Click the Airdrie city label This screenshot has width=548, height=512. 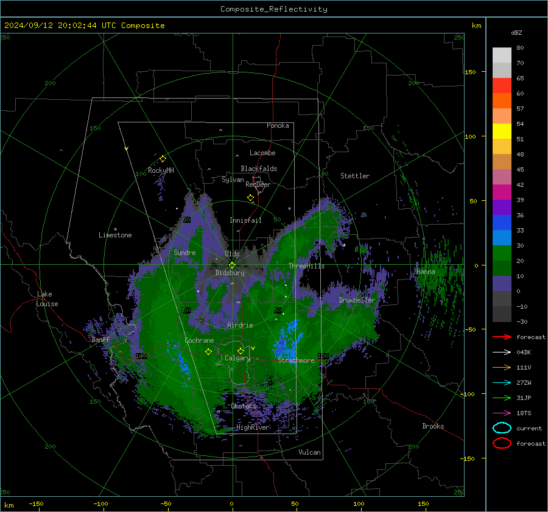[240, 325]
